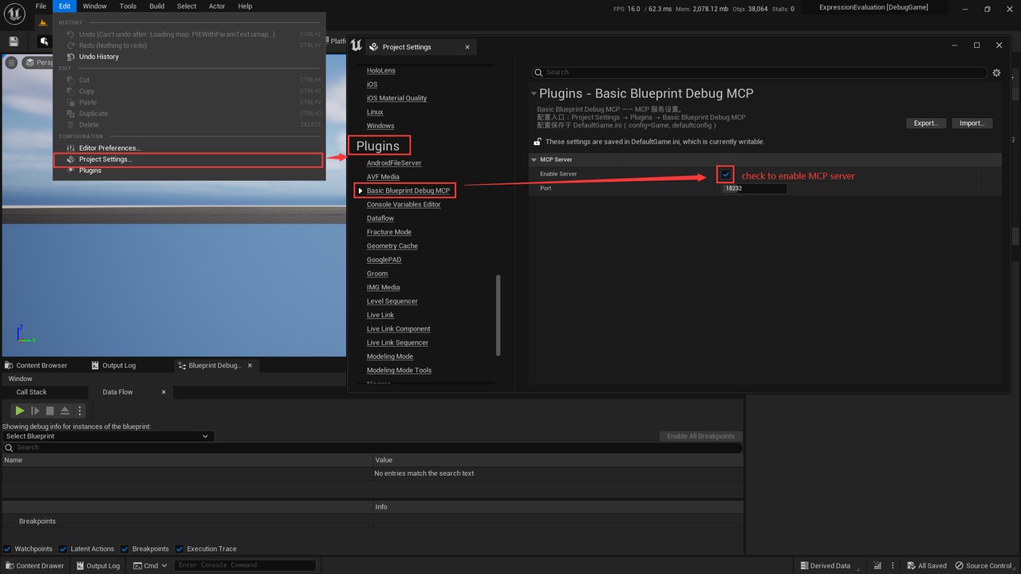Click search magnifier in Blueprint Debugger panel
The image size is (1021, 574).
(10, 448)
